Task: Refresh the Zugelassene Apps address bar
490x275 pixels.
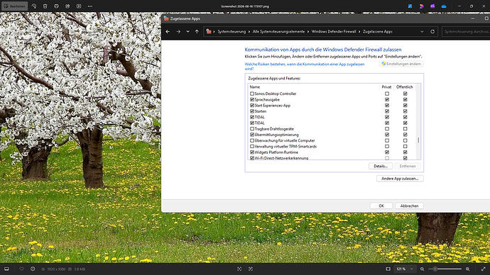Action: coord(432,31)
